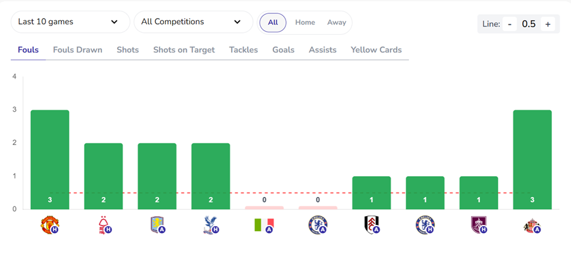Viewport: 571px width, 254px height.
Task: Open the Last 10 games dropdown
Action: tap(69, 22)
